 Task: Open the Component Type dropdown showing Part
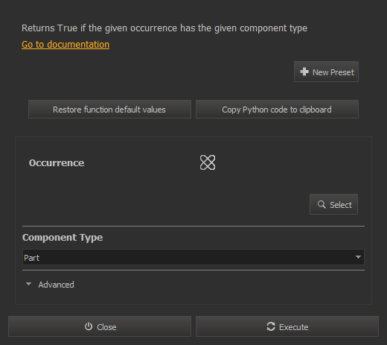[x=193, y=257]
